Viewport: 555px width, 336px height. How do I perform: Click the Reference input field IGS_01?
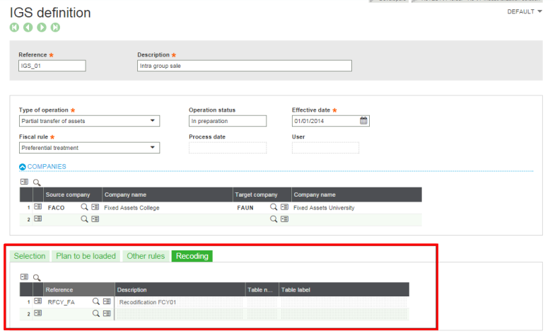[x=52, y=66]
